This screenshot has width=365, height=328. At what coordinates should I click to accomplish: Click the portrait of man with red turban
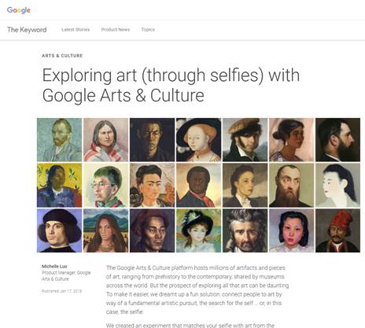[337, 230]
